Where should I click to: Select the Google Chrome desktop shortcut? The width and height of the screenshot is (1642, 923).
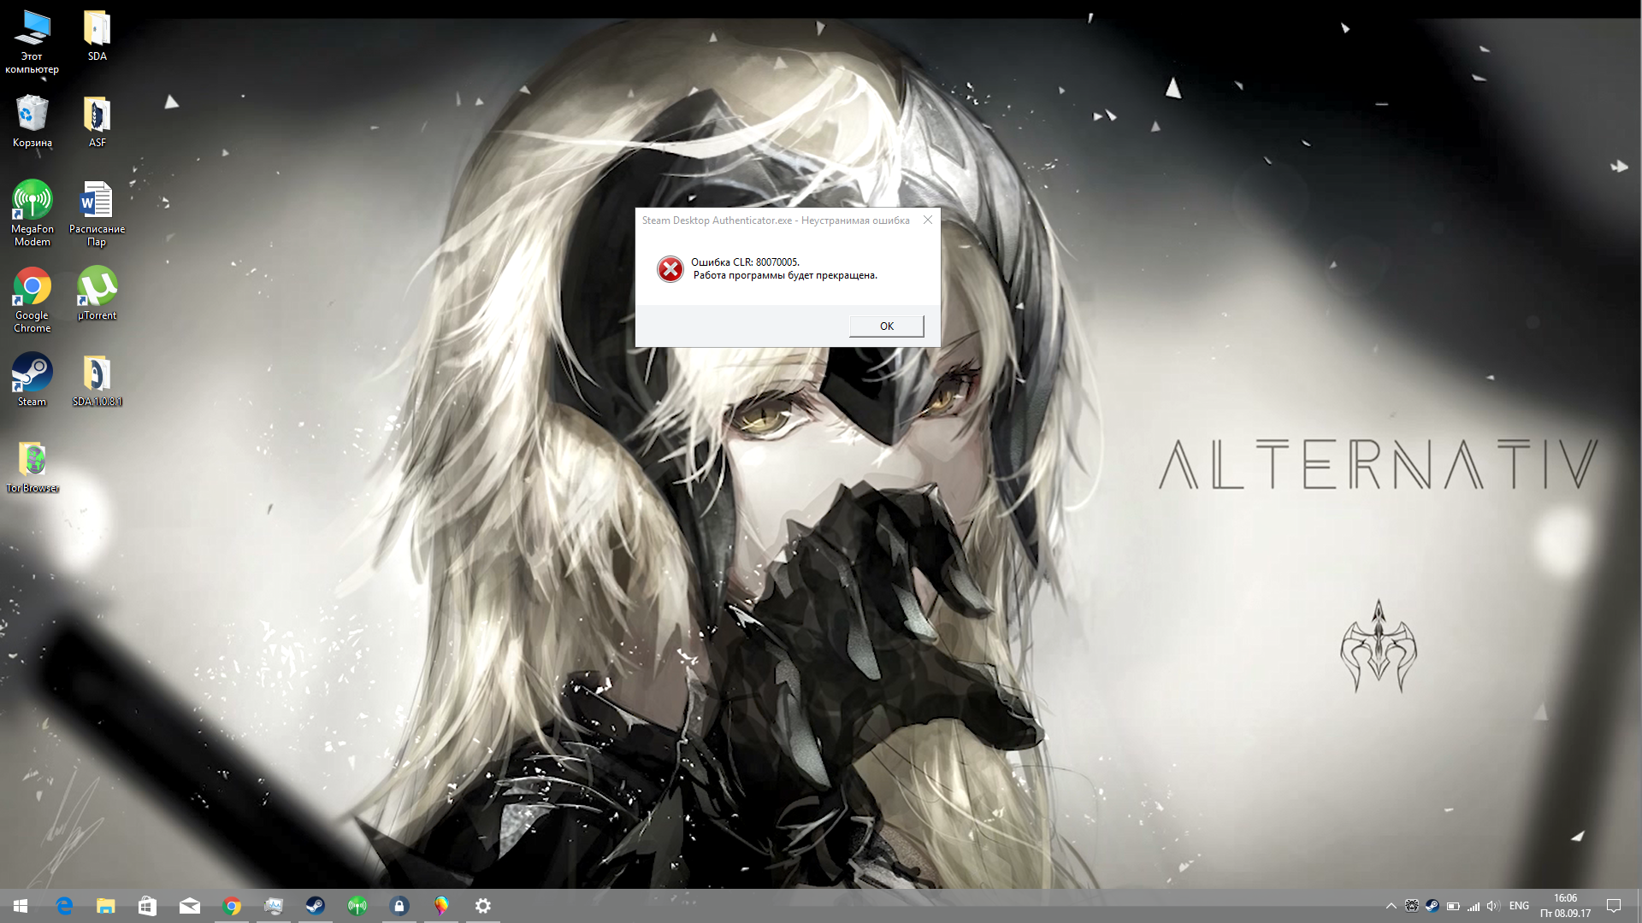pyautogui.click(x=32, y=300)
